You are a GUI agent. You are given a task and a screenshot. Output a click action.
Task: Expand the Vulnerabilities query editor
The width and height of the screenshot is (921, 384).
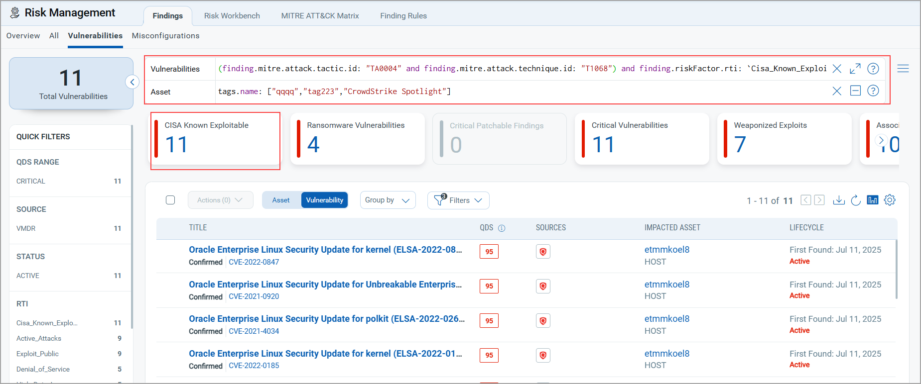pos(855,69)
